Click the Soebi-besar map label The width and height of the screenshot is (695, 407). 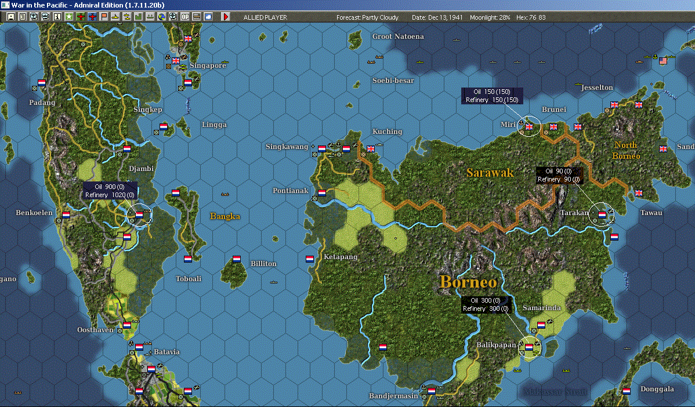[x=393, y=81]
